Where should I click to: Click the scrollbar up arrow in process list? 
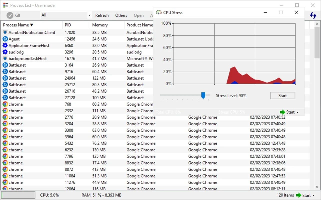317,24
